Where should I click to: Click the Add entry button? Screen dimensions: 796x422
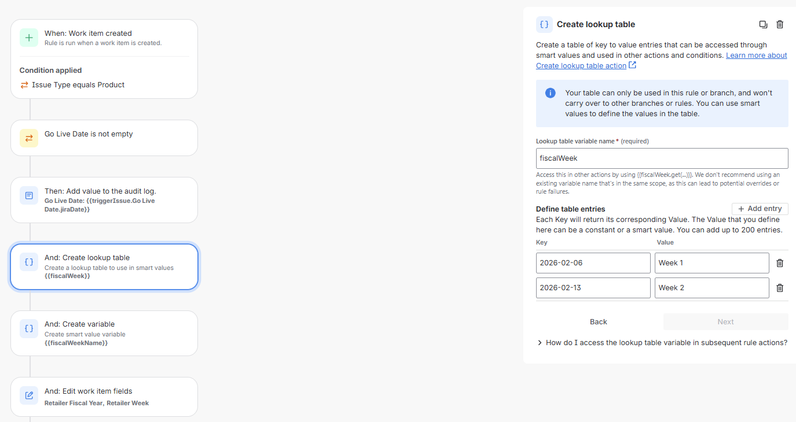[760, 209]
